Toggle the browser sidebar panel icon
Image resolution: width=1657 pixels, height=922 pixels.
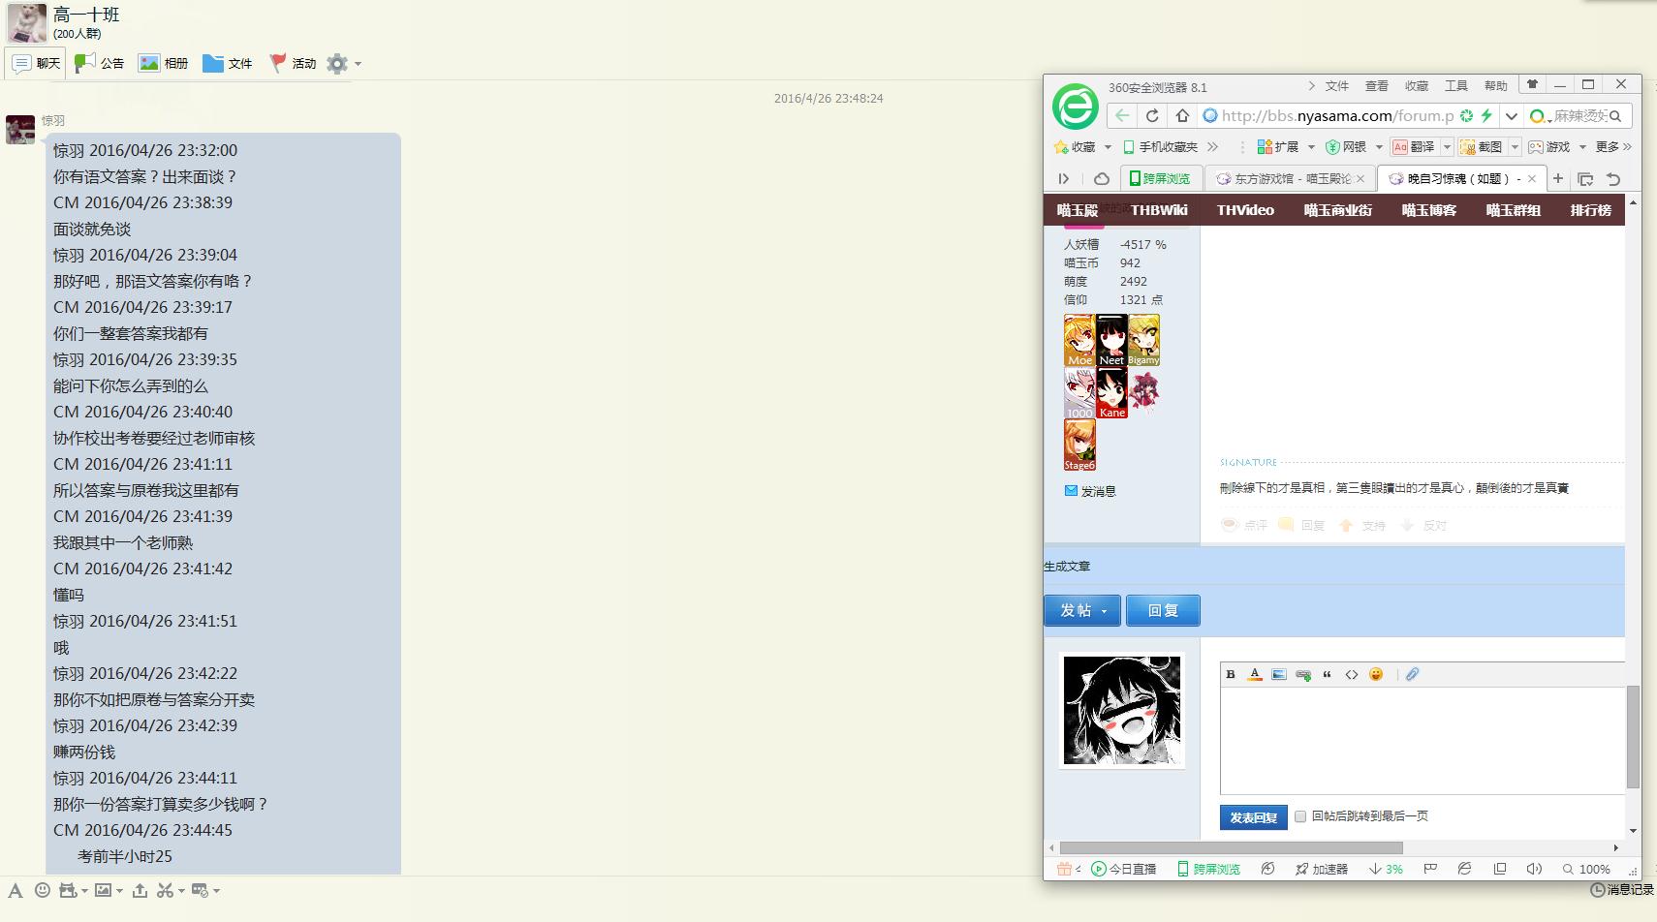[1063, 179]
